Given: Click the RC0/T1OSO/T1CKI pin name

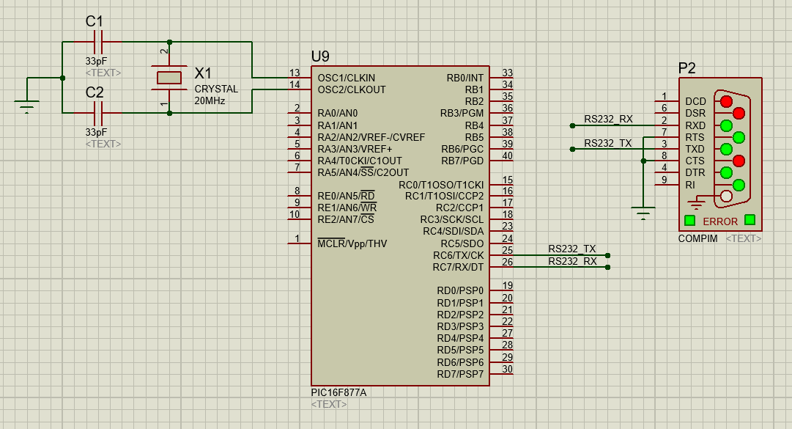Looking at the screenshot, I should (x=442, y=185).
